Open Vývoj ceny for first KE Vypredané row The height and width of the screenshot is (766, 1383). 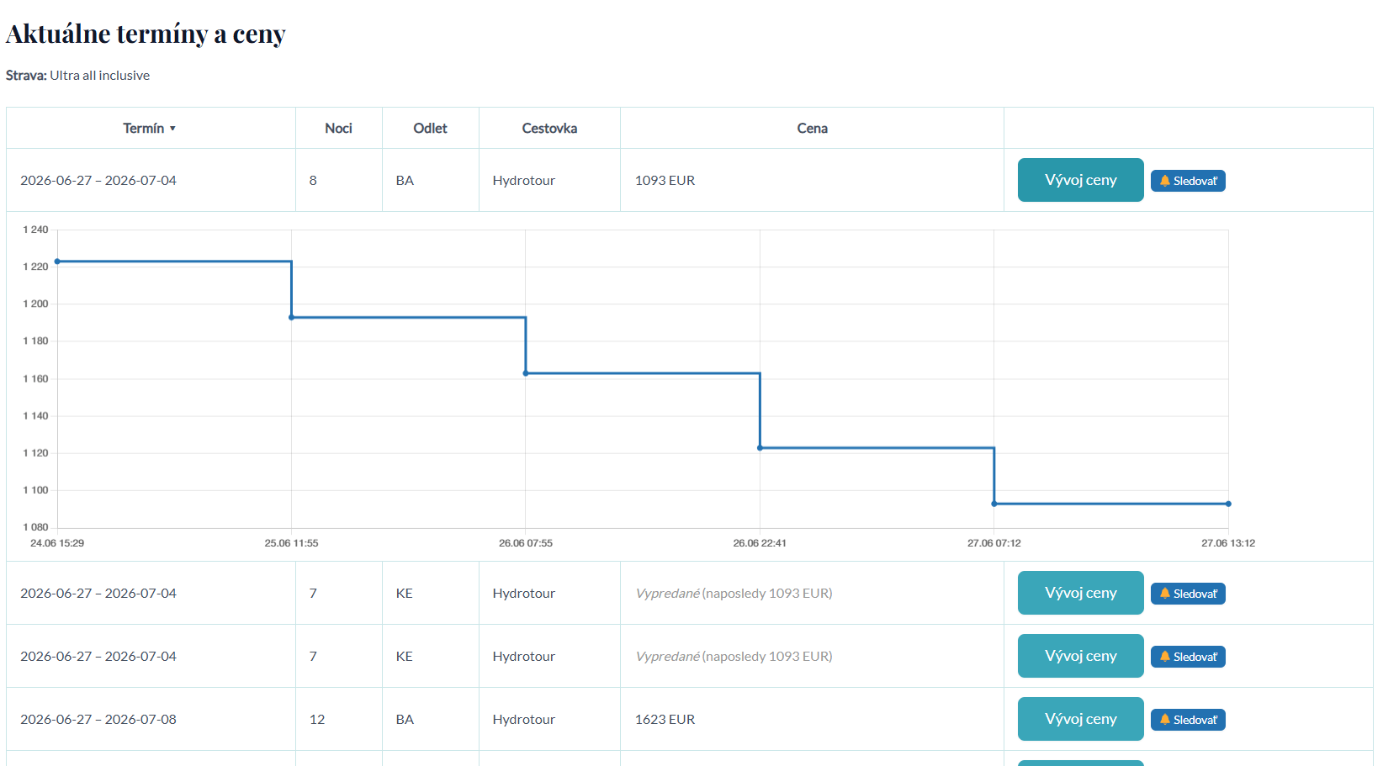pos(1080,593)
